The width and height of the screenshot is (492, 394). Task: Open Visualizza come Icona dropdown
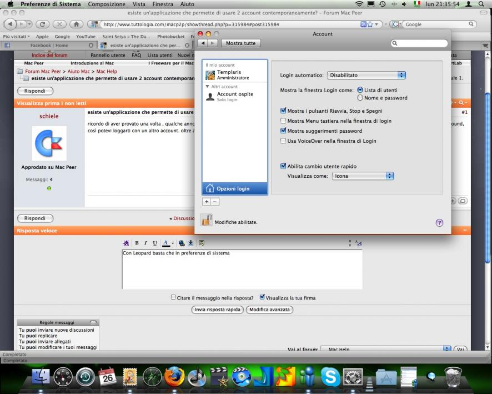[363, 176]
